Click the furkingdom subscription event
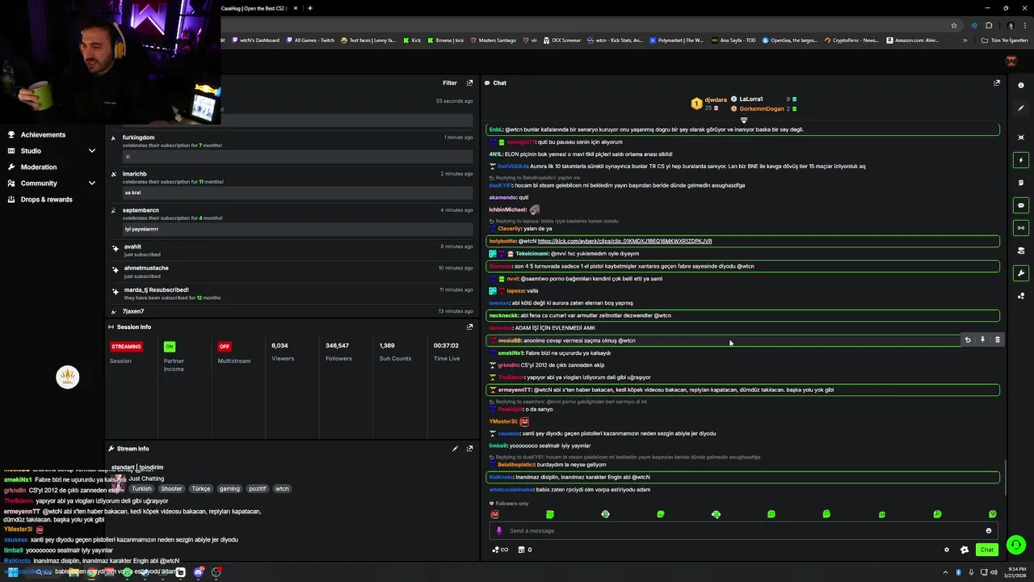Image resolution: width=1034 pixels, height=582 pixels. click(293, 147)
